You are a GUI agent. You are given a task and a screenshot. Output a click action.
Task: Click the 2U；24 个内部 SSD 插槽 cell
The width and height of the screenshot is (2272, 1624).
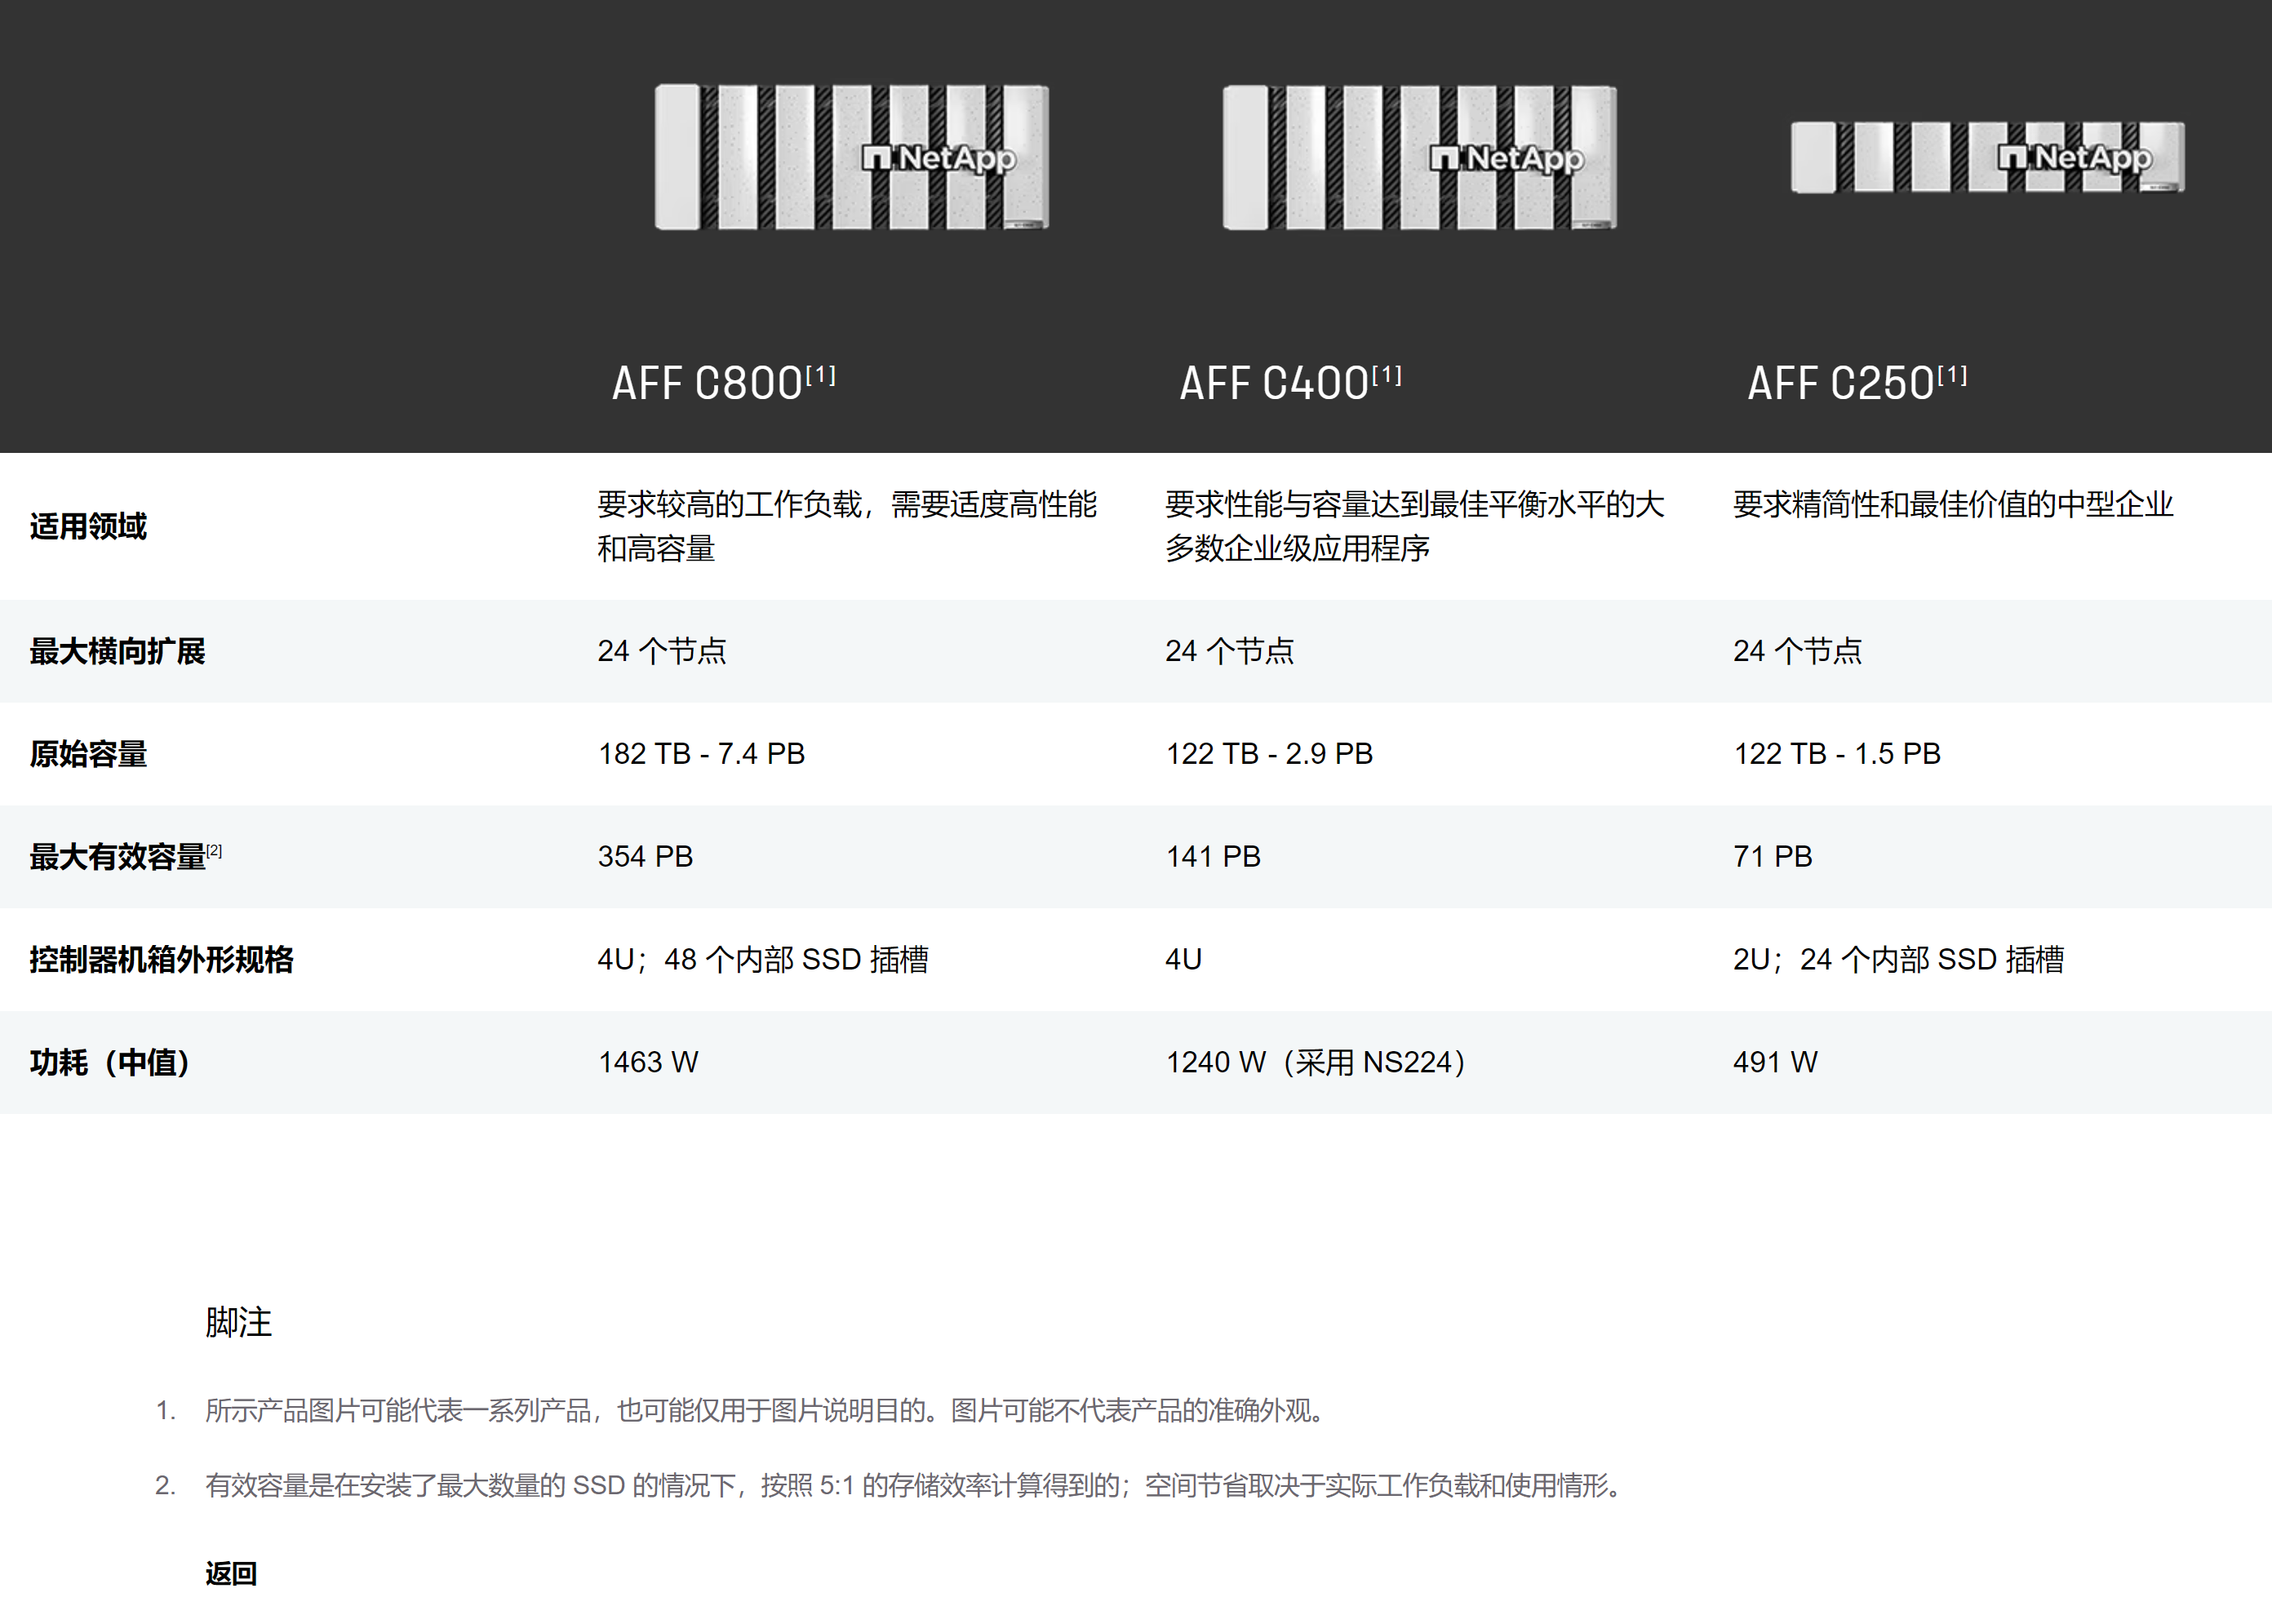point(1899,959)
